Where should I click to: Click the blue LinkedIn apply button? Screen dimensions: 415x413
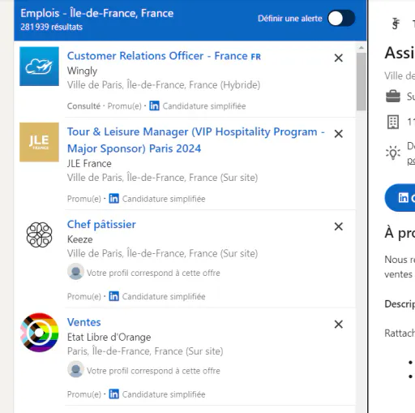pos(400,198)
